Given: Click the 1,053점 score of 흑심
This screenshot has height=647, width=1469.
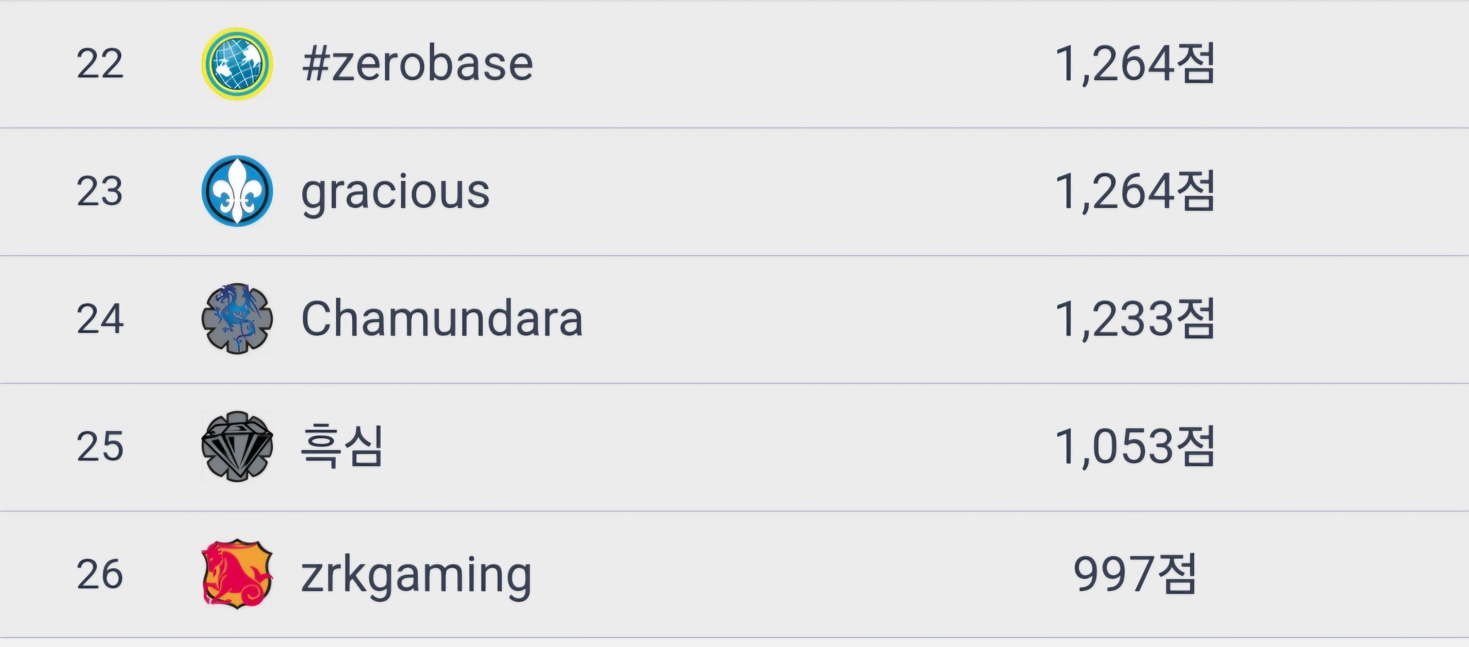Looking at the screenshot, I should point(1135,447).
